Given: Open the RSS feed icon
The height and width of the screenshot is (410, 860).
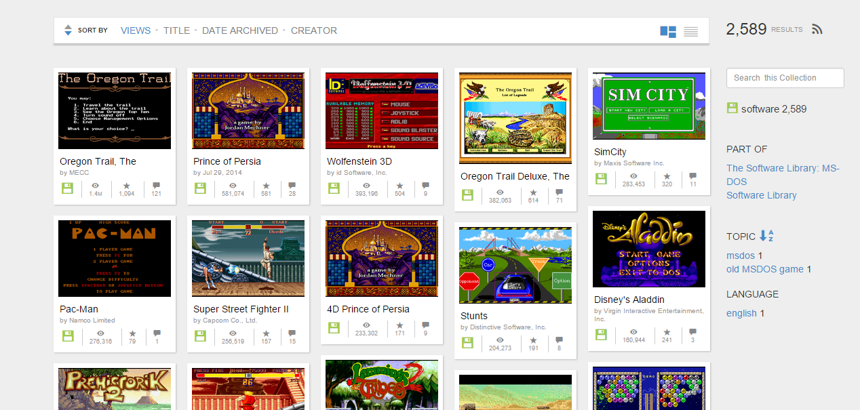Looking at the screenshot, I should coord(817,29).
